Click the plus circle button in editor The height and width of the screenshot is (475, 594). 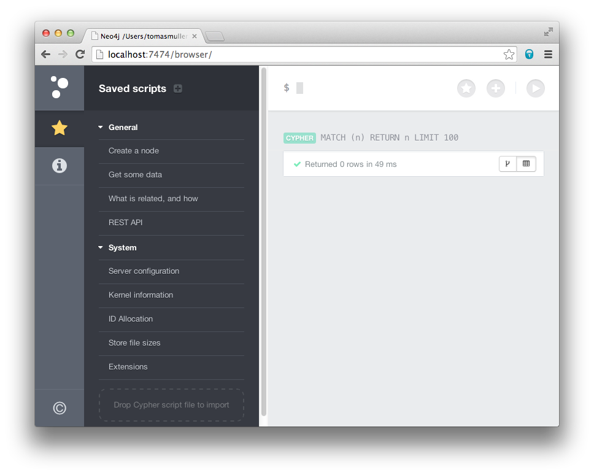(495, 88)
